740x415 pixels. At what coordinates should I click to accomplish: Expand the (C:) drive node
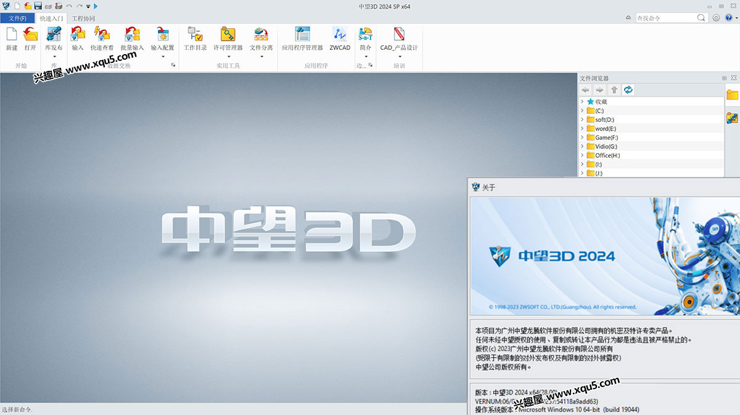tap(582, 111)
